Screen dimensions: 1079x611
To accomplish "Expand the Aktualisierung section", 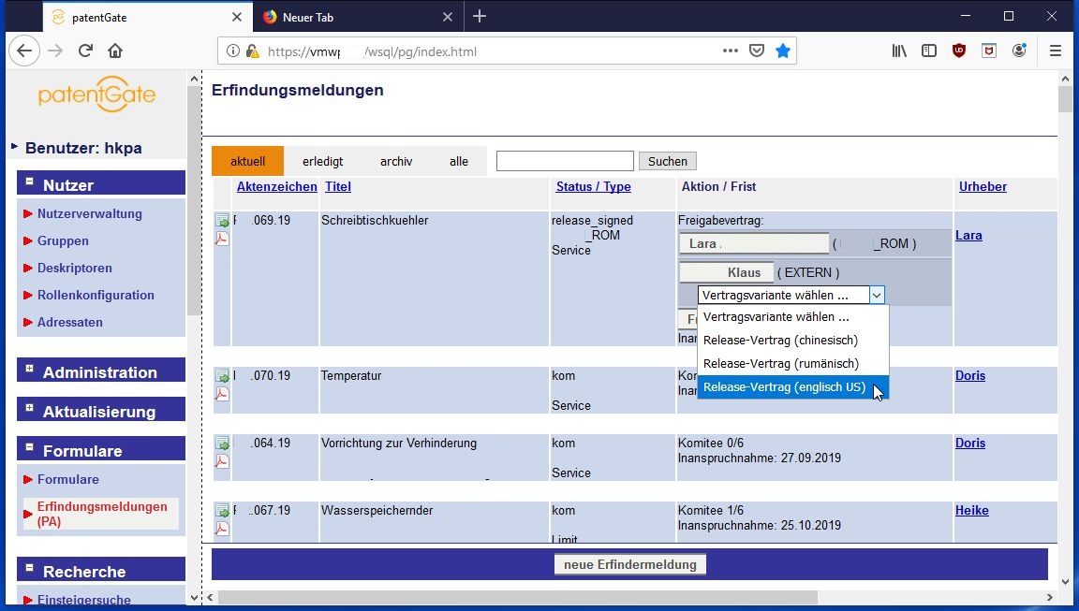I will [x=30, y=408].
